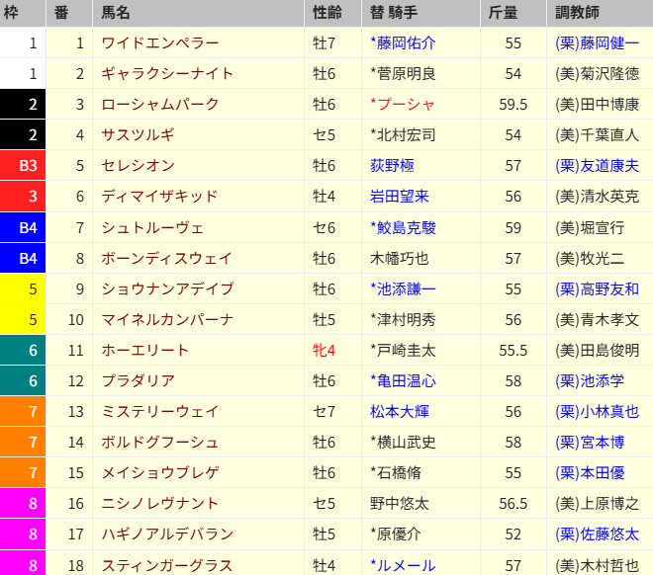
Task: Select jockey 松本大輝
Action: (398, 411)
